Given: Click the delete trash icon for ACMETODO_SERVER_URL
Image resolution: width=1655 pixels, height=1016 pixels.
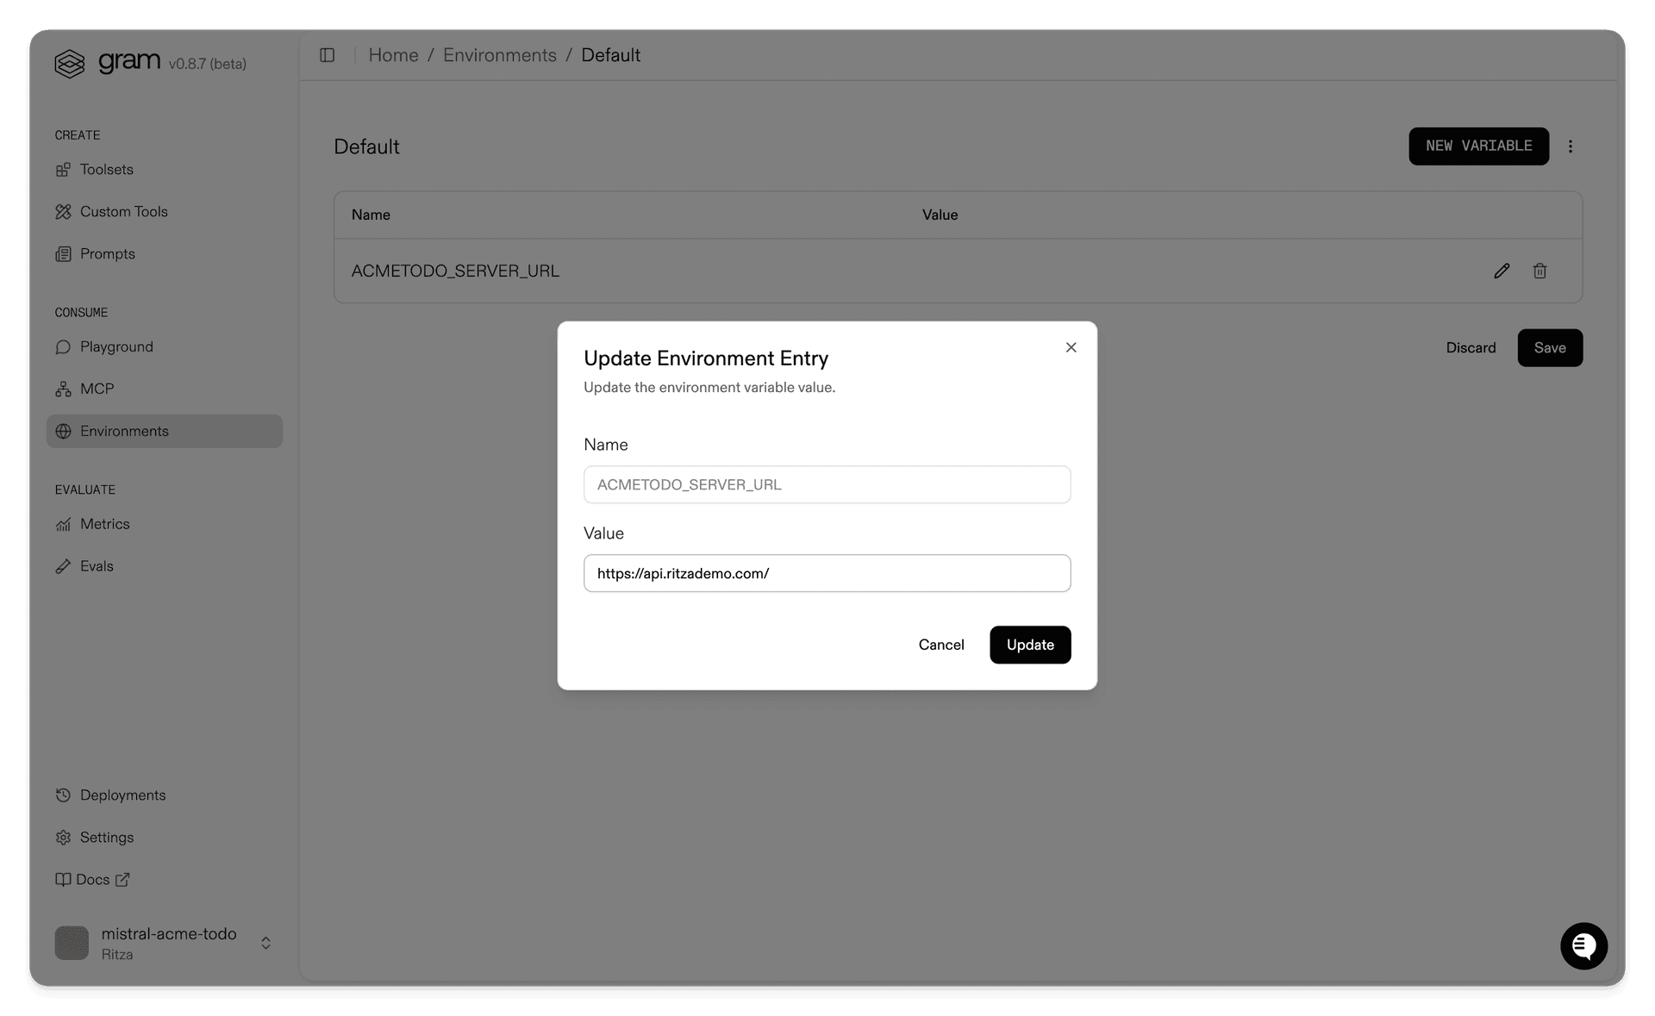Looking at the screenshot, I should tap(1540, 271).
